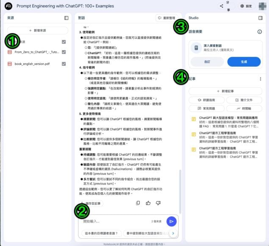
Task: Open the 設定 settings menu
Action: 246,6
